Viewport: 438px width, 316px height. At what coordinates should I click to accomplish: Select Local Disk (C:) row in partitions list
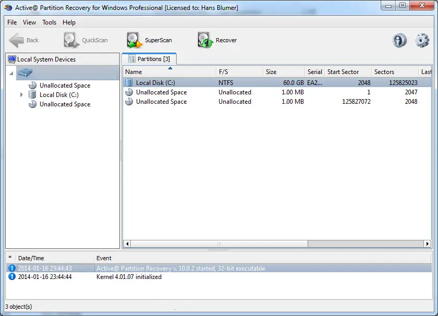(277, 83)
